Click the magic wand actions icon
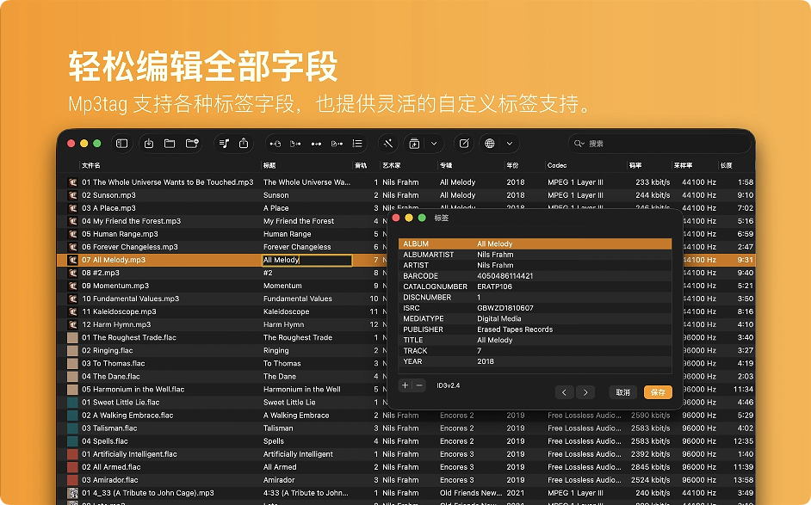The height and width of the screenshot is (505, 811). pos(387,144)
